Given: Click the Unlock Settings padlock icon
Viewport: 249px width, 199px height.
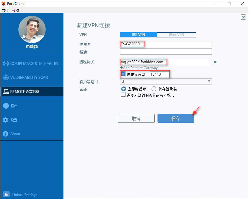Looking at the screenshot, I should [x=6, y=194].
